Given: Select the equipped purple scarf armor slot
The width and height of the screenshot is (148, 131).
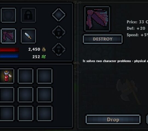Looking at the screenshot, I should coord(8,36).
